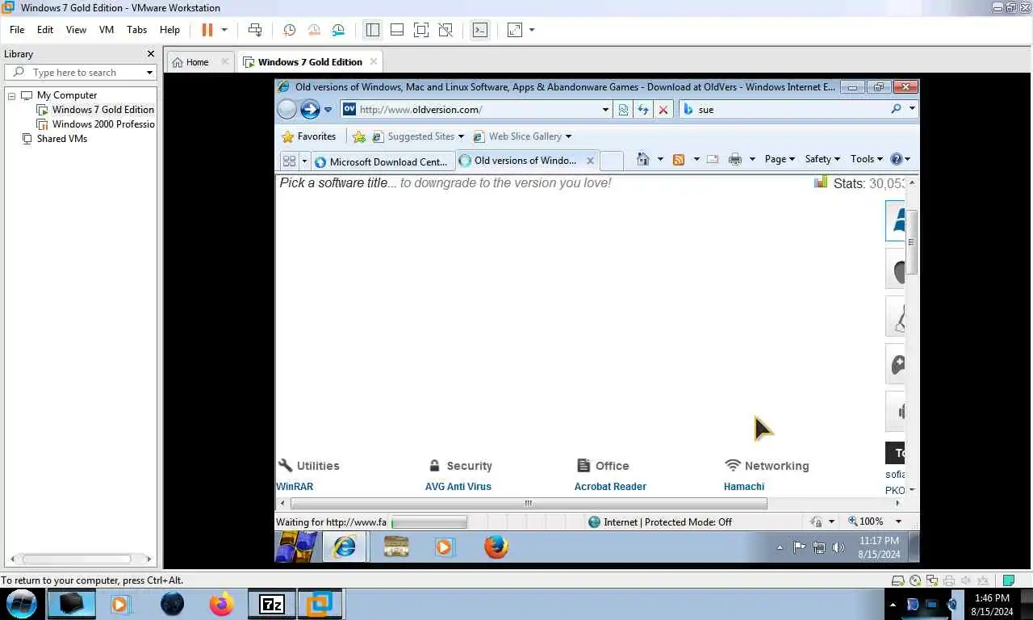This screenshot has width=1033, height=620.
Task: Toggle the thumbnail bar view
Action: point(397,30)
